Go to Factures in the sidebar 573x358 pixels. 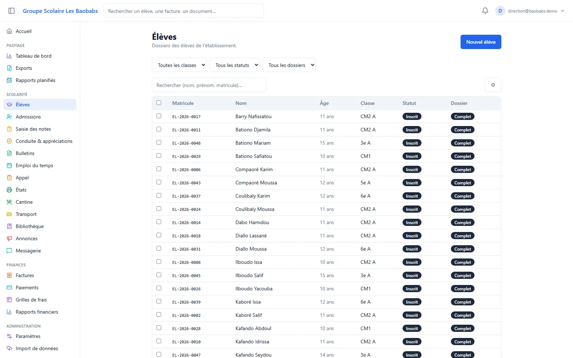coord(40,275)
